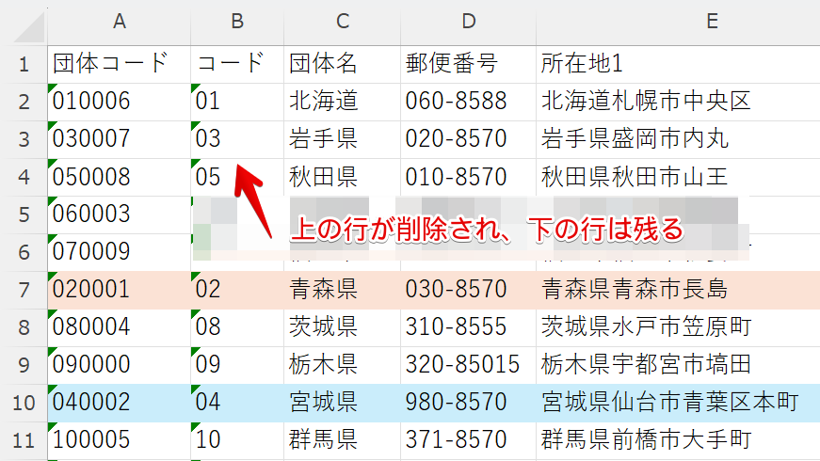The width and height of the screenshot is (820, 461).
Task: Select row 6 header
Action: click(x=24, y=253)
